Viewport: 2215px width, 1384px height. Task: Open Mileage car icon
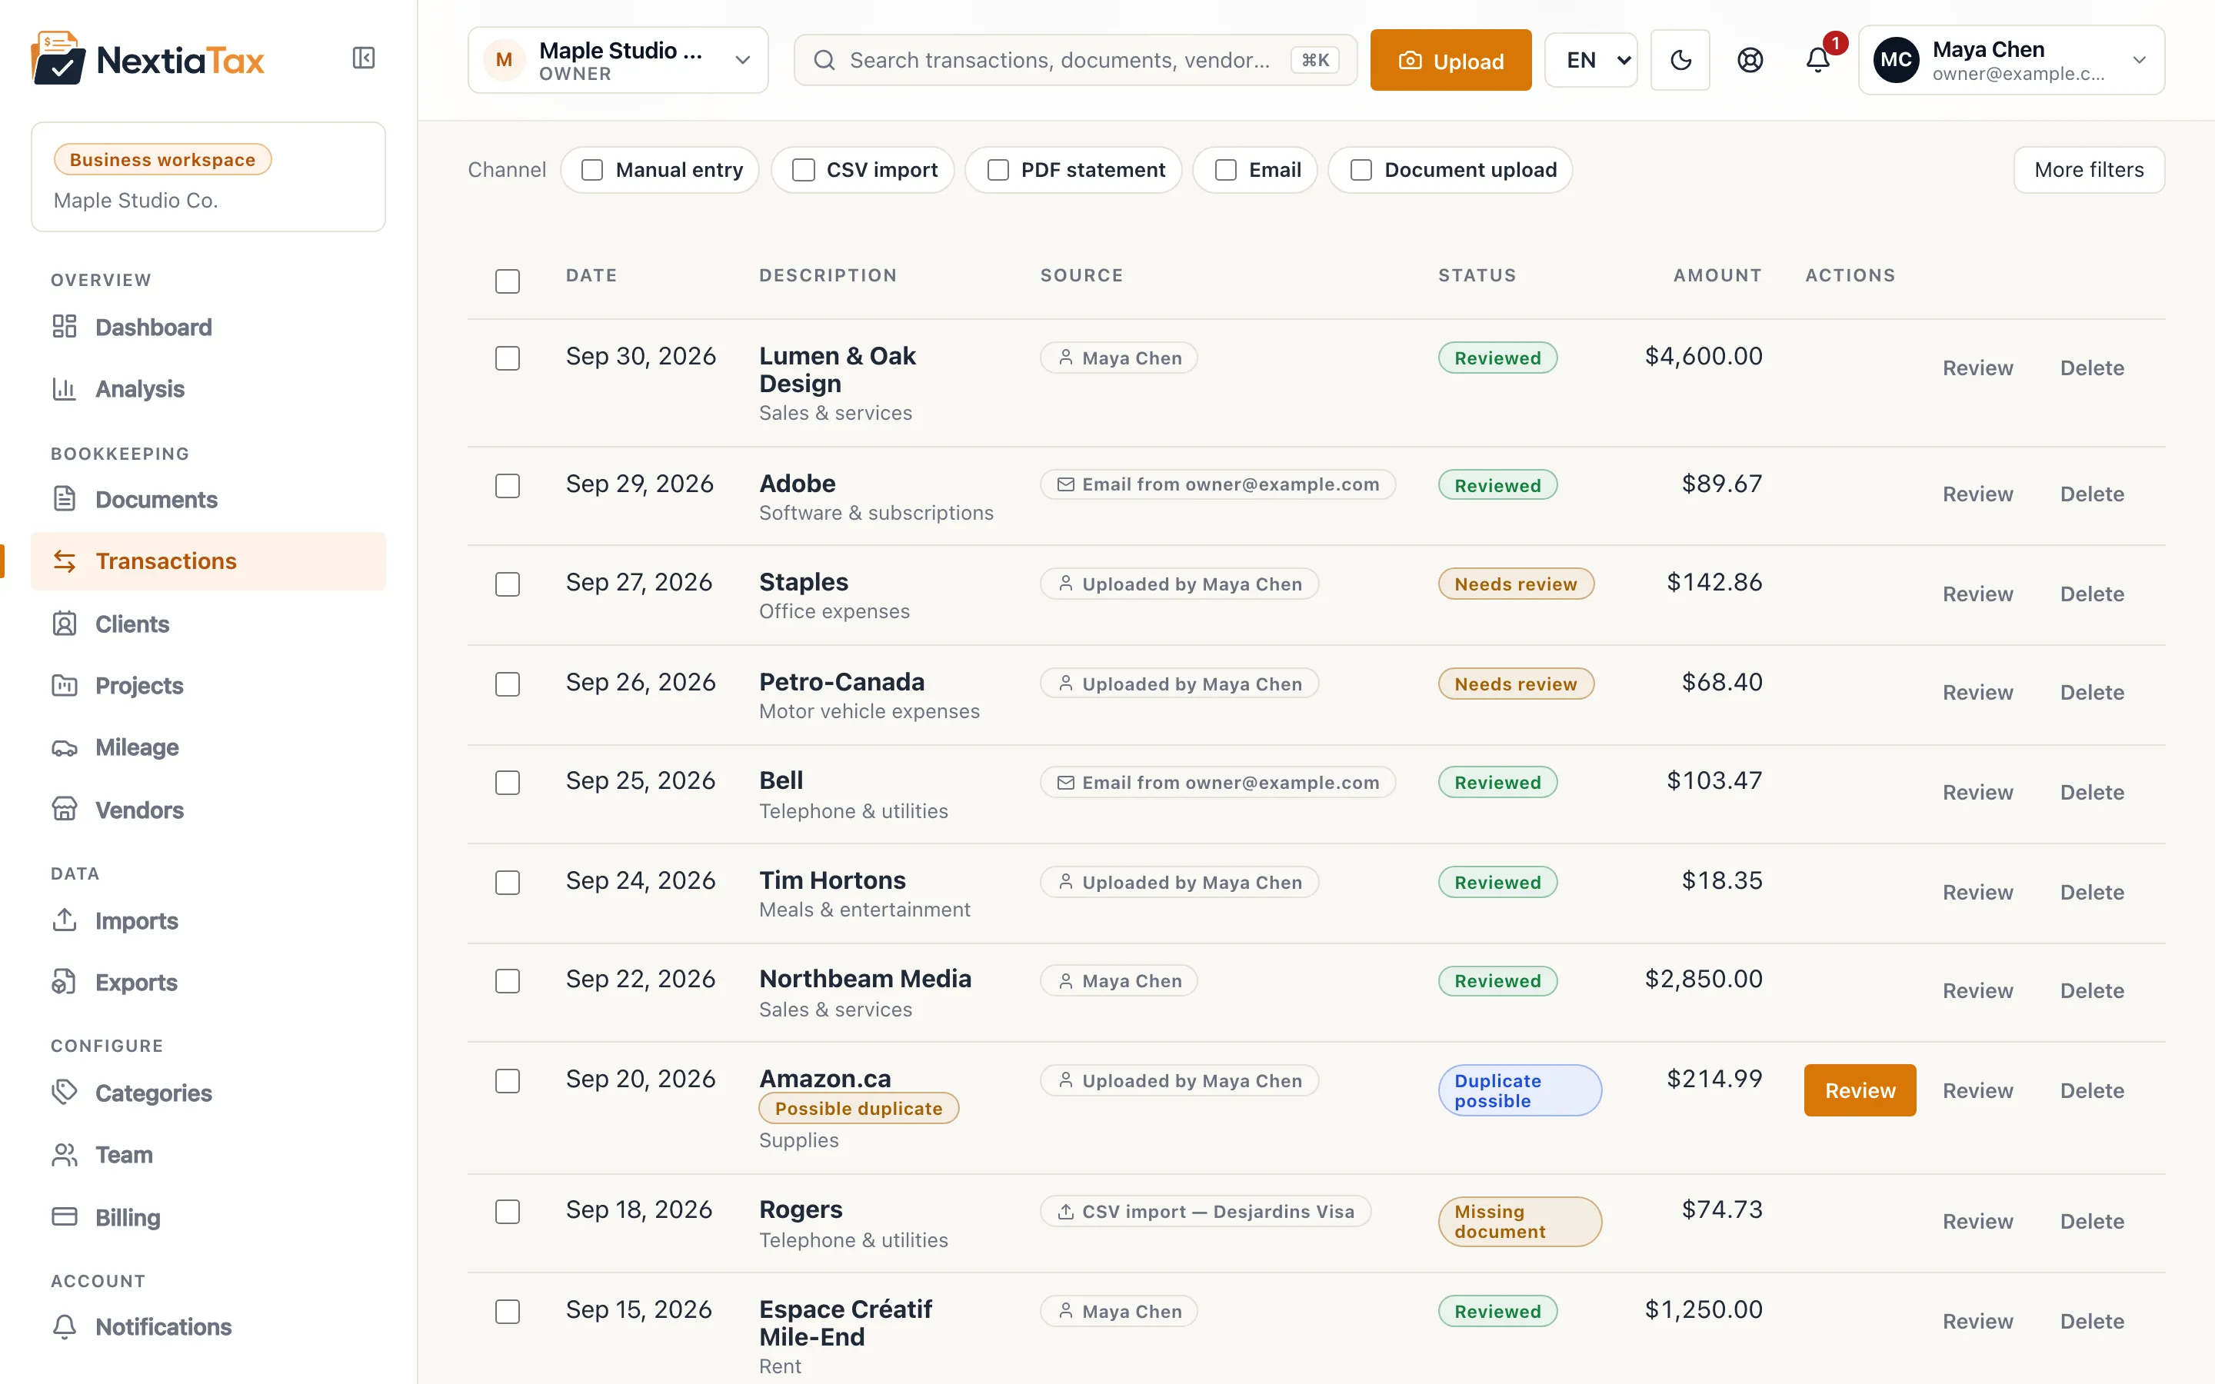pyautogui.click(x=64, y=748)
